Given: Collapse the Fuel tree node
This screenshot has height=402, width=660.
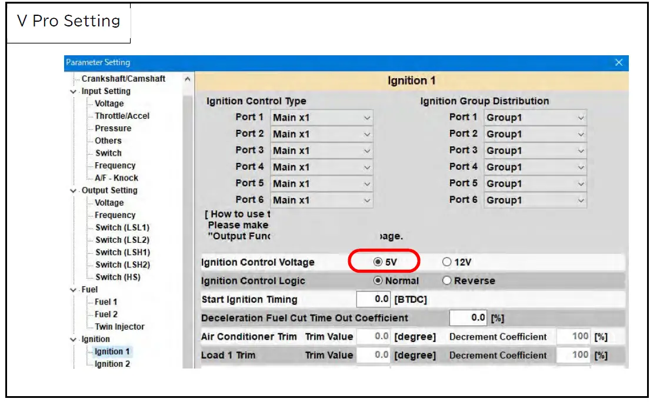Looking at the screenshot, I should click(x=74, y=290).
